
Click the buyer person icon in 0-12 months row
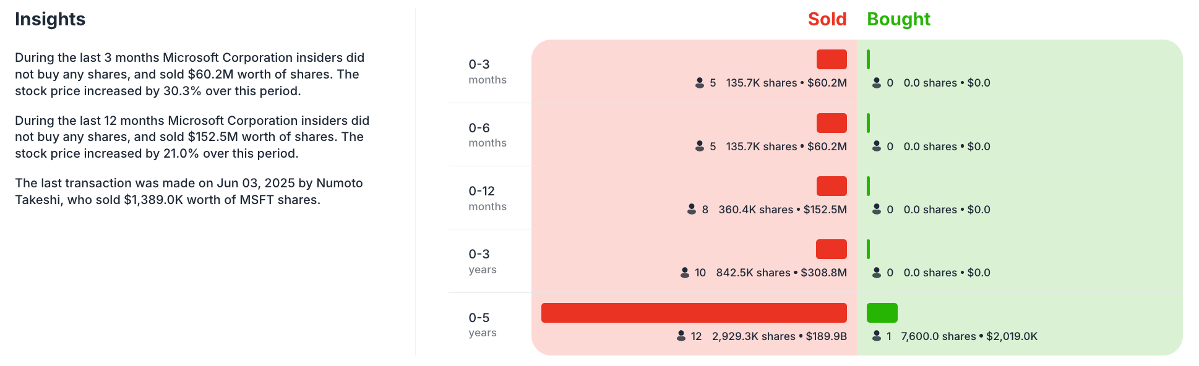877,209
